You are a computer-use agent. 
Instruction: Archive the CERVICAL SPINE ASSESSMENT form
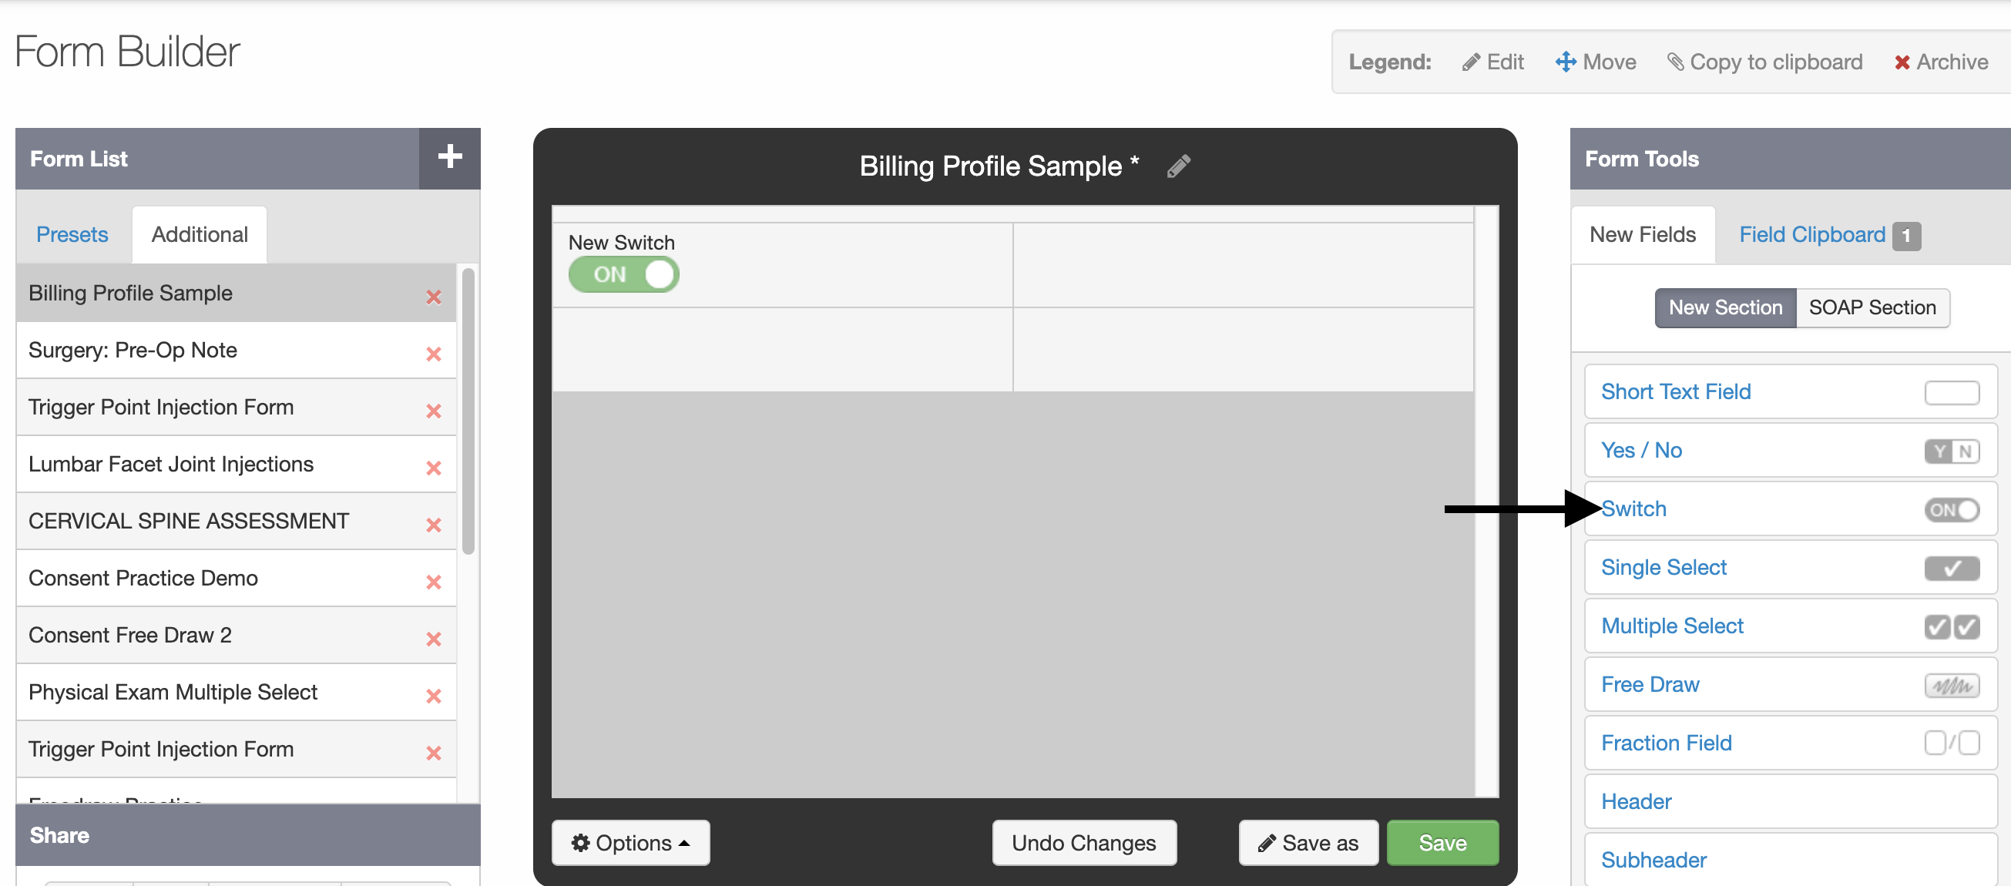pyautogui.click(x=433, y=525)
